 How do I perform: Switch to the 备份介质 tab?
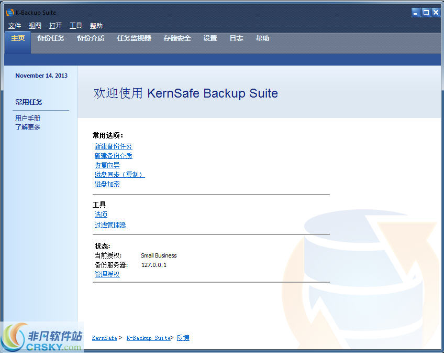(91, 38)
